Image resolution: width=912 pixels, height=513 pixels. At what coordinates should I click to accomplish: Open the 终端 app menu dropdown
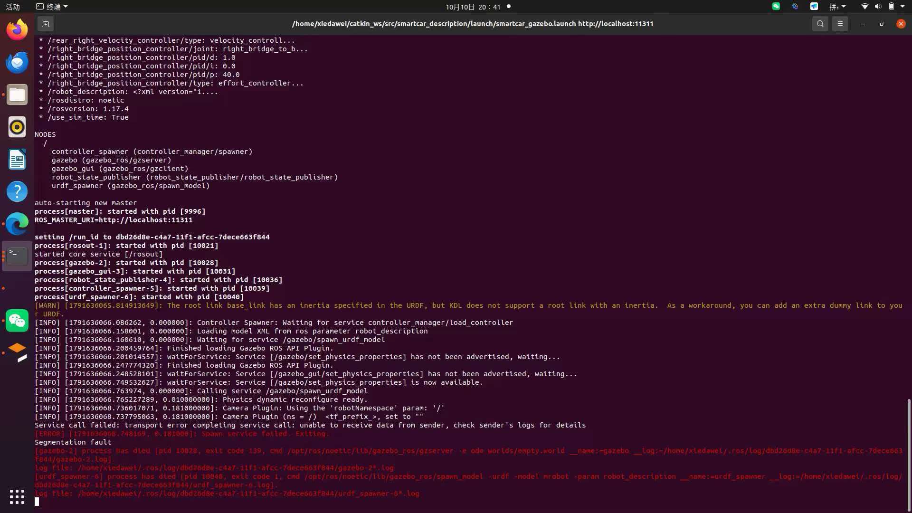(x=52, y=7)
